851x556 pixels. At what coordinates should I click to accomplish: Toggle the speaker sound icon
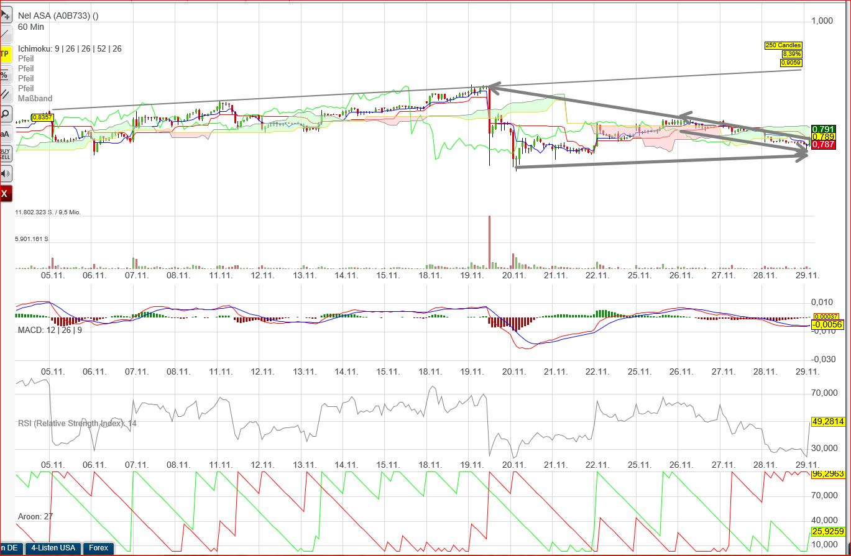[6, 173]
